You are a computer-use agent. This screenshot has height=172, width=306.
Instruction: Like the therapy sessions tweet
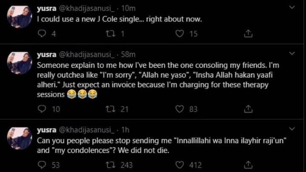click(x=181, y=109)
